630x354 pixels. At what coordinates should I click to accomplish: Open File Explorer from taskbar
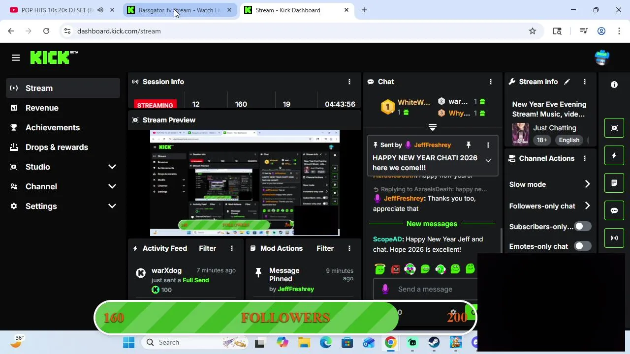(304, 342)
